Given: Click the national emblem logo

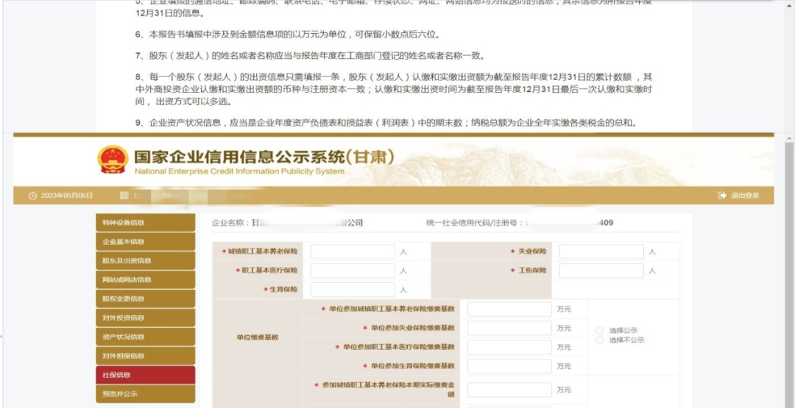Looking at the screenshot, I should coord(113,160).
